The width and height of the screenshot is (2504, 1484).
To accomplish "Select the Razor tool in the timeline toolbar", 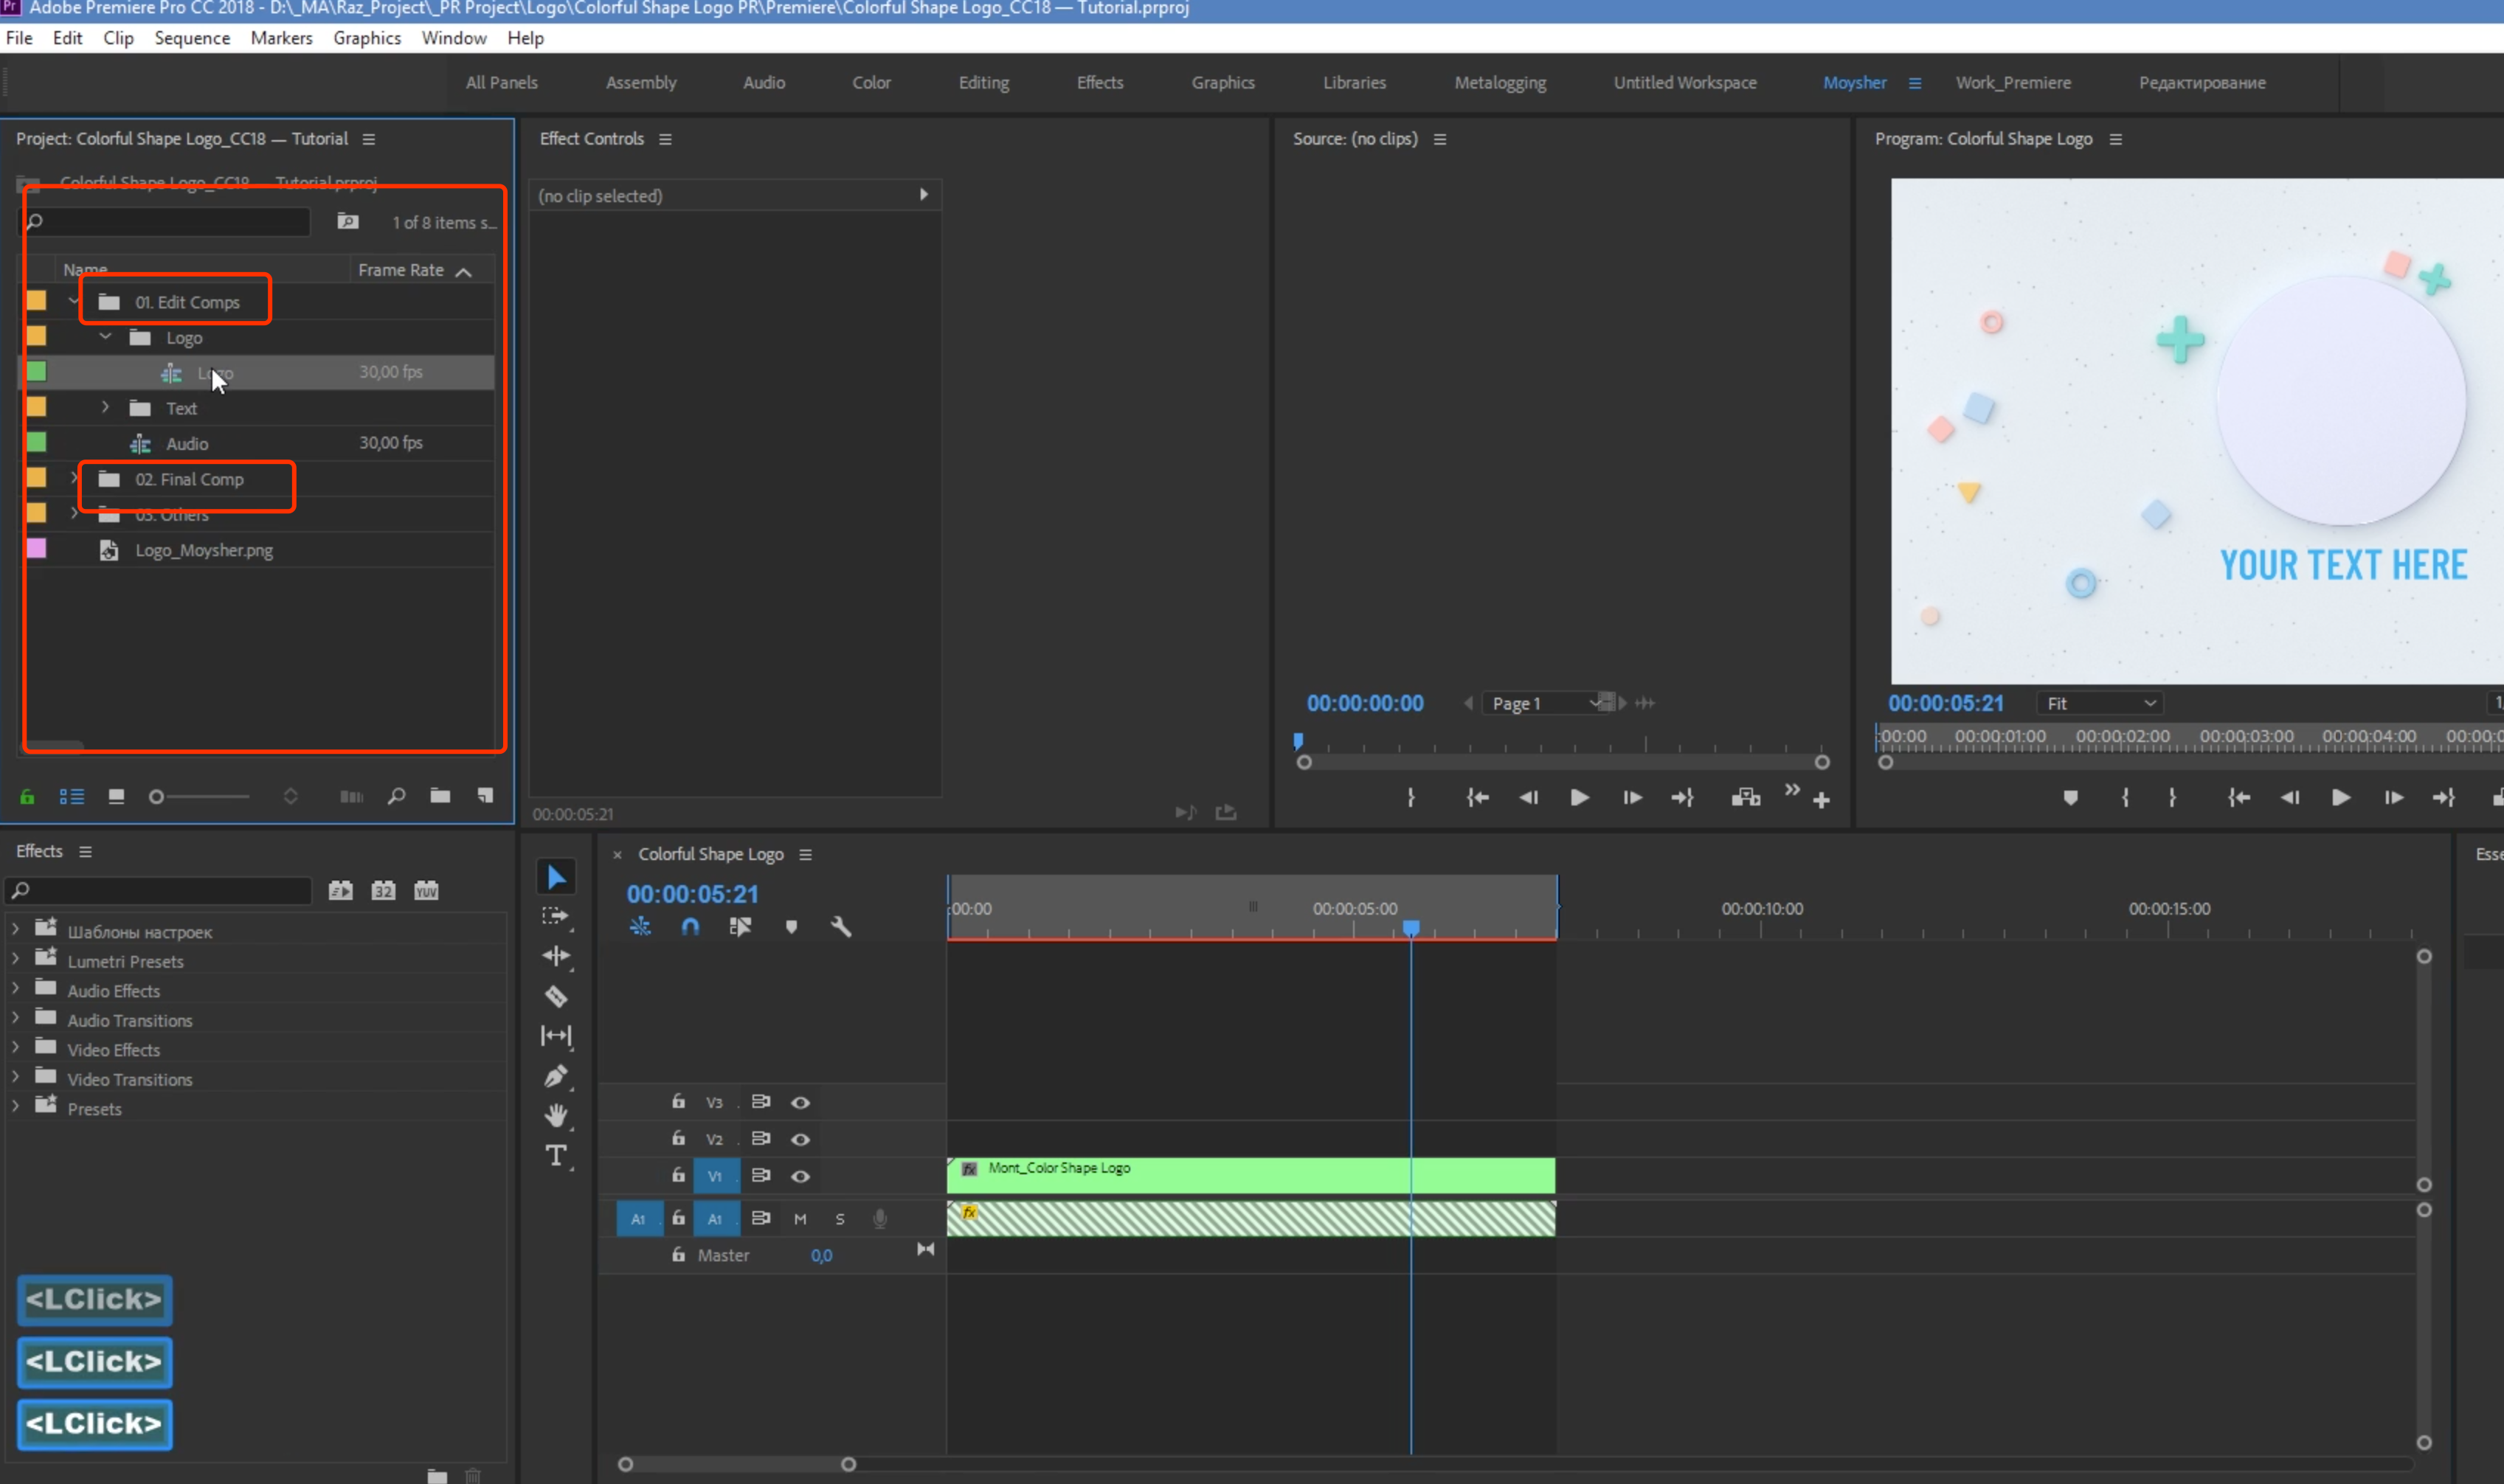I will (556, 996).
